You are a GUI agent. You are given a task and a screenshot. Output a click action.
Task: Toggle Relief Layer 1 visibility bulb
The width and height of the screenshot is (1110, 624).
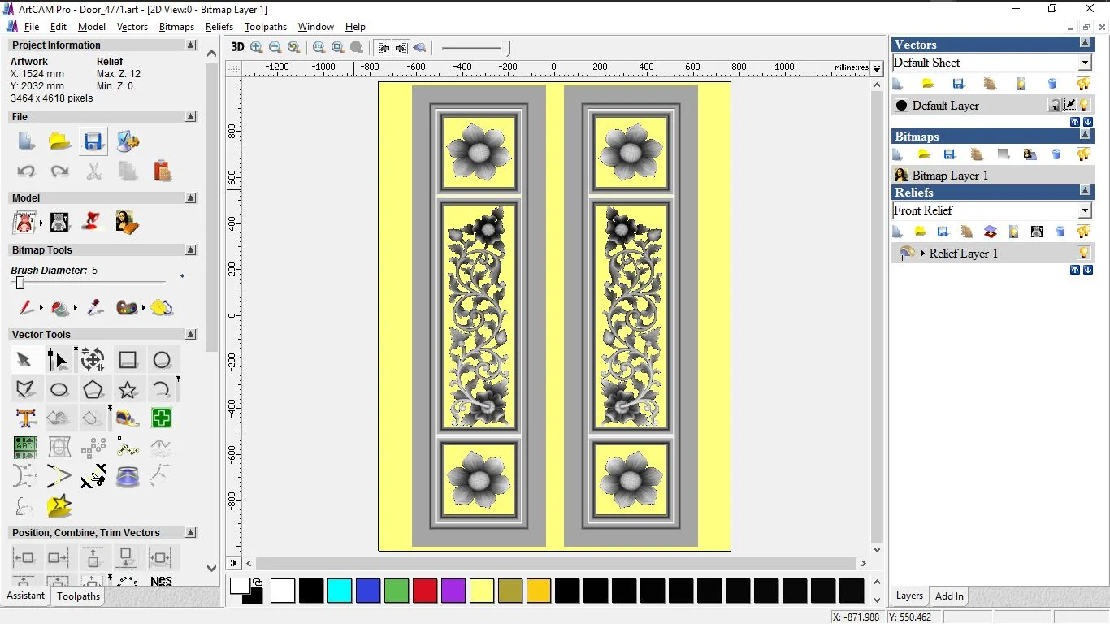1083,253
